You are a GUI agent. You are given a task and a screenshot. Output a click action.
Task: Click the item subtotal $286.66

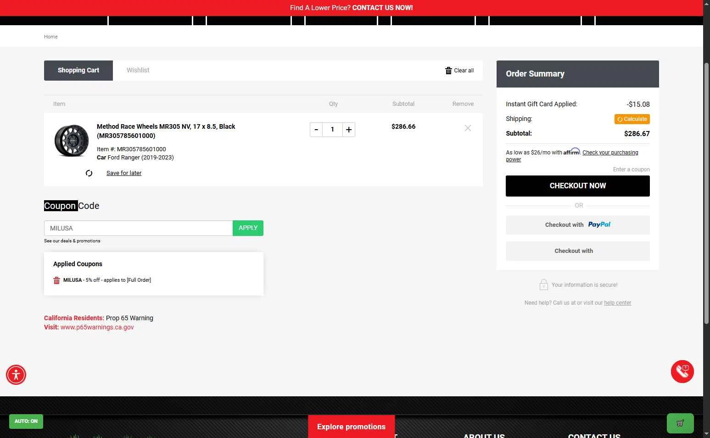tap(403, 127)
